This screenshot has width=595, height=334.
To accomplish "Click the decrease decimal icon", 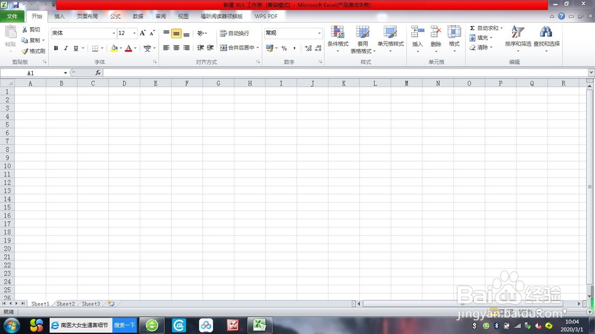I will [318, 48].
